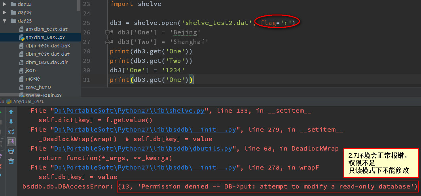The width and height of the screenshot is (421, 196).
Task: Click 'self.db[key] = value' last traceback line
Action: click(x=78, y=177)
